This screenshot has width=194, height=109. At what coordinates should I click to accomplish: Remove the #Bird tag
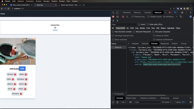[x=13, y=79]
